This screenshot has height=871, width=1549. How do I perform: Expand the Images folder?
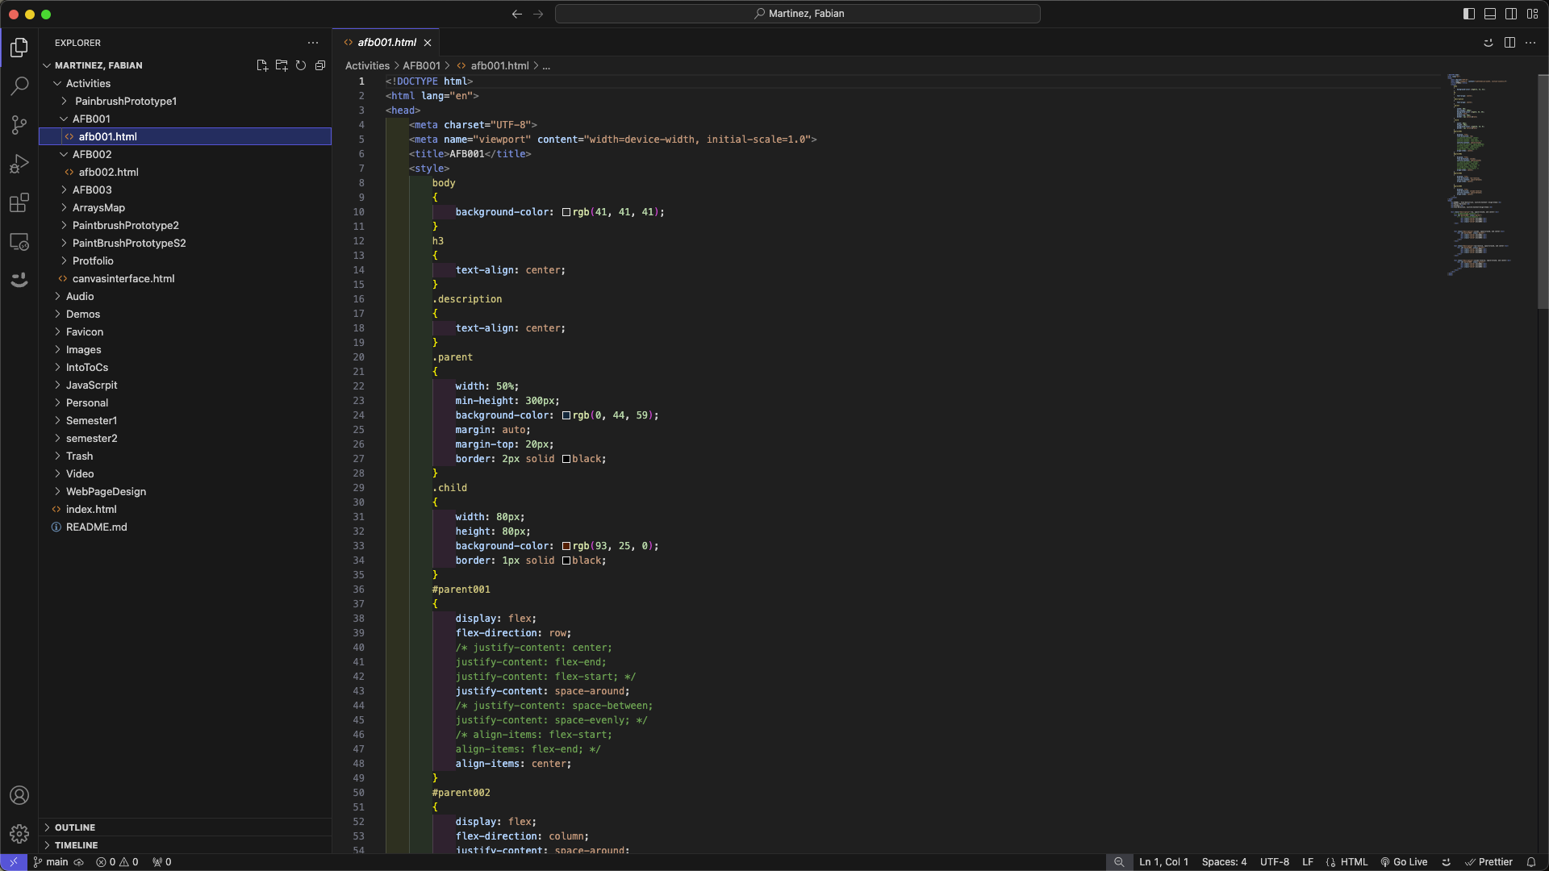[84, 349]
